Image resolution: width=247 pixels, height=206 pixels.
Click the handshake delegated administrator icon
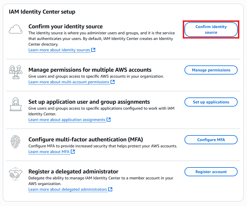[x=16, y=174]
